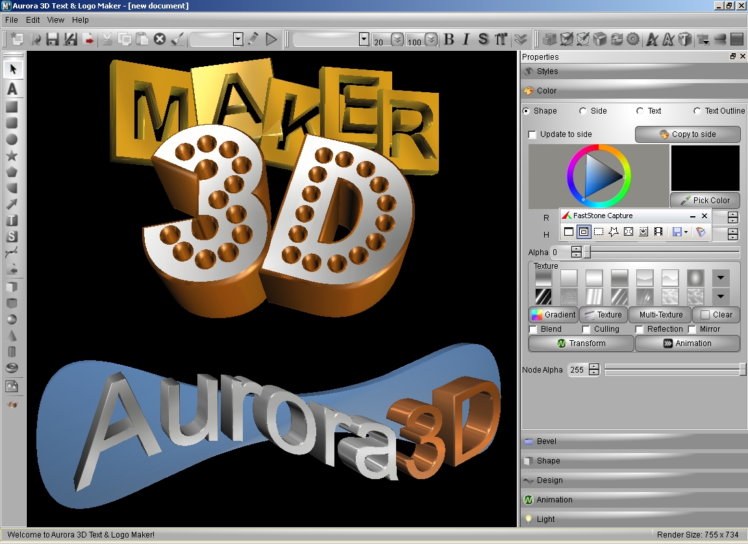The height and width of the screenshot is (544, 748).
Task: Play animation with the triangle play button
Action: 271,38
